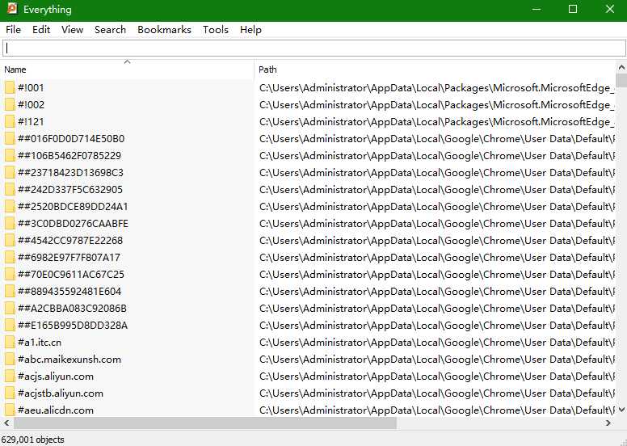627x446 pixels.
Task: Click folder icon of ##2520BDCE89DD24A1
Action: pyautogui.click(x=10, y=206)
